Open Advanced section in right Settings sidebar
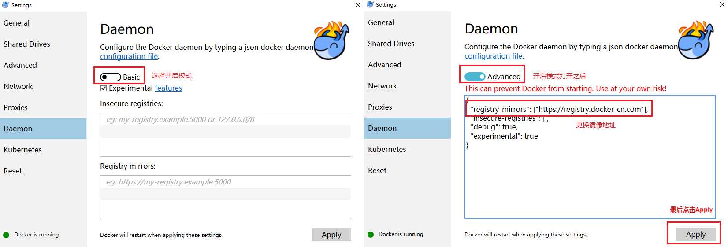This screenshot has width=728, height=247. coord(408,65)
